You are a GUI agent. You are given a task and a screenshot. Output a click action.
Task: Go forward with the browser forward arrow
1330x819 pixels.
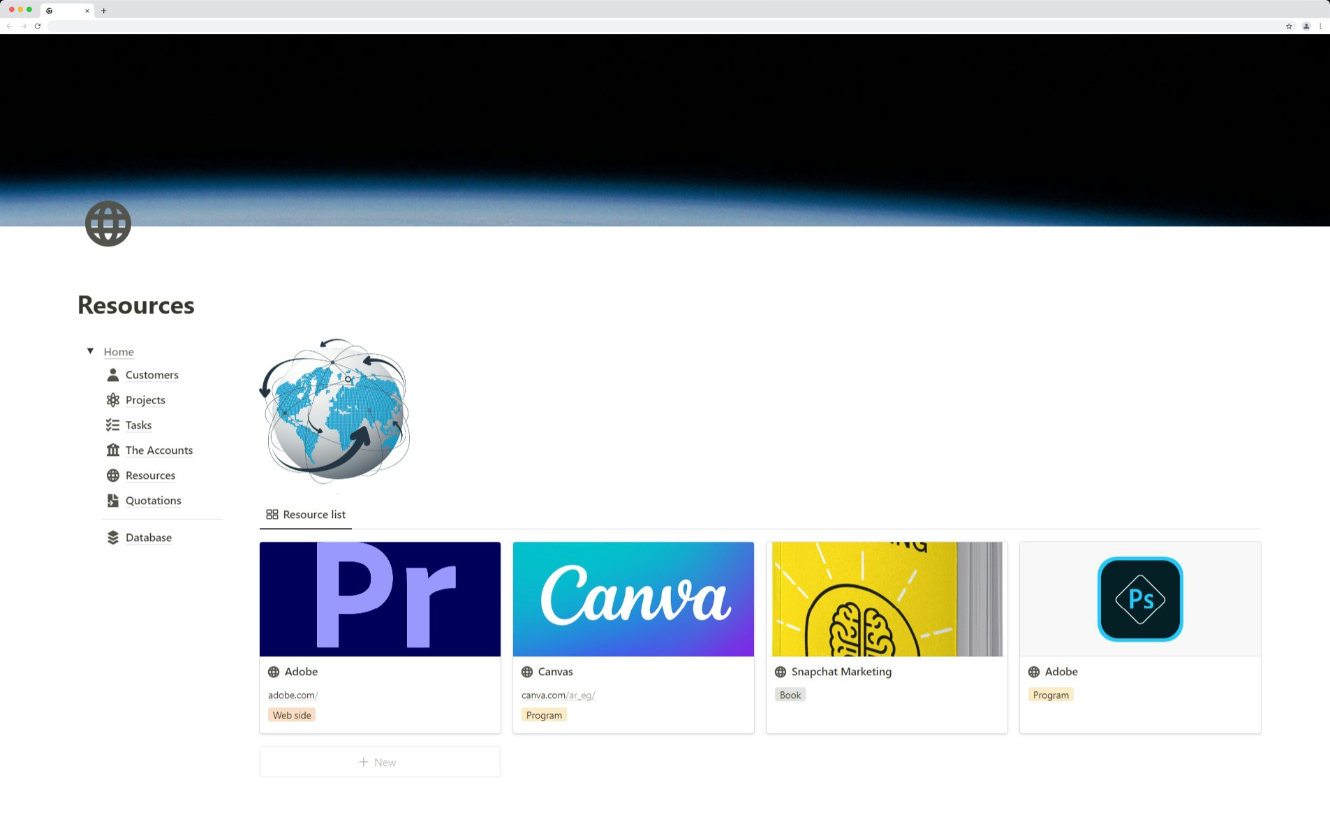click(23, 26)
